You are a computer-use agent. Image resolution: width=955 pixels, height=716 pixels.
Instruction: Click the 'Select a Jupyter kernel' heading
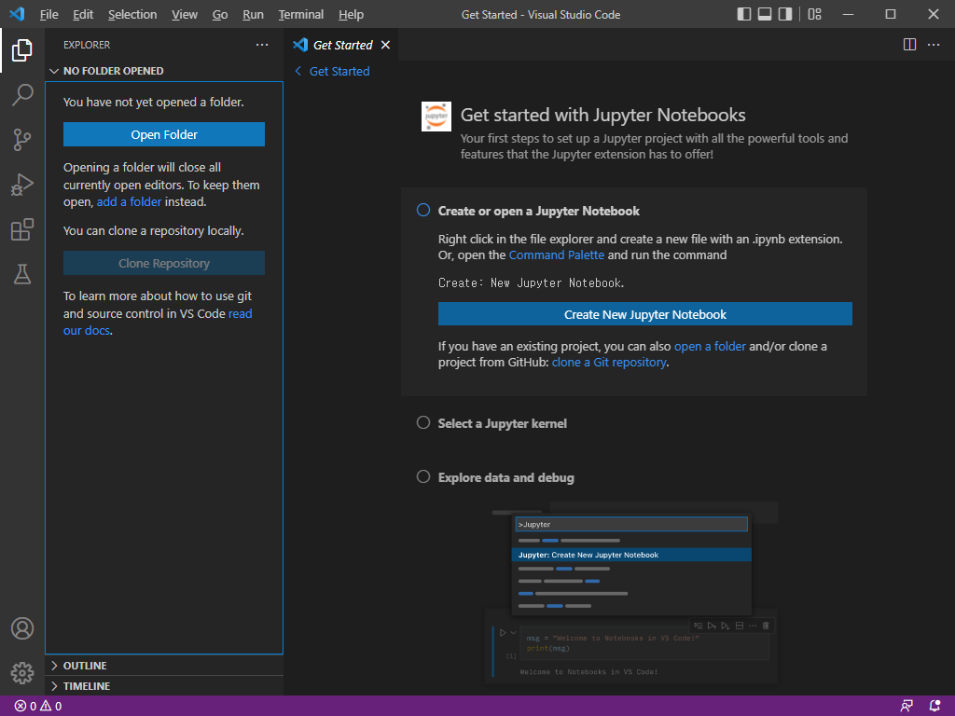(x=503, y=423)
